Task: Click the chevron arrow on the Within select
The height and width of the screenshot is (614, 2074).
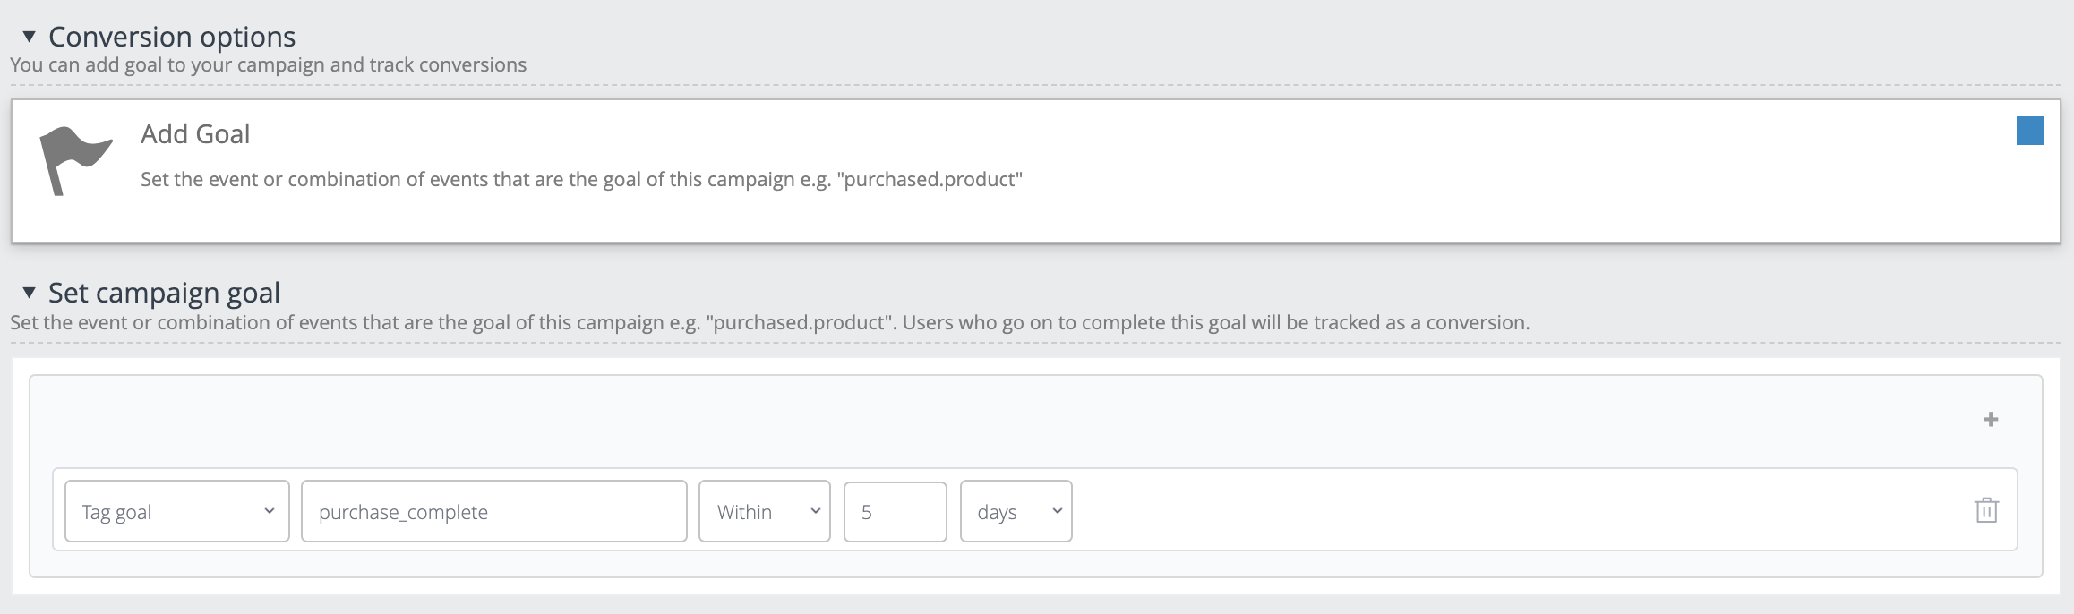Action: (815, 511)
